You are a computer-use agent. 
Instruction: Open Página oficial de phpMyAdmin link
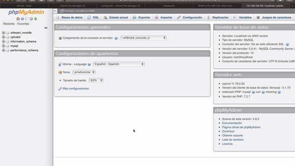tap(241, 127)
